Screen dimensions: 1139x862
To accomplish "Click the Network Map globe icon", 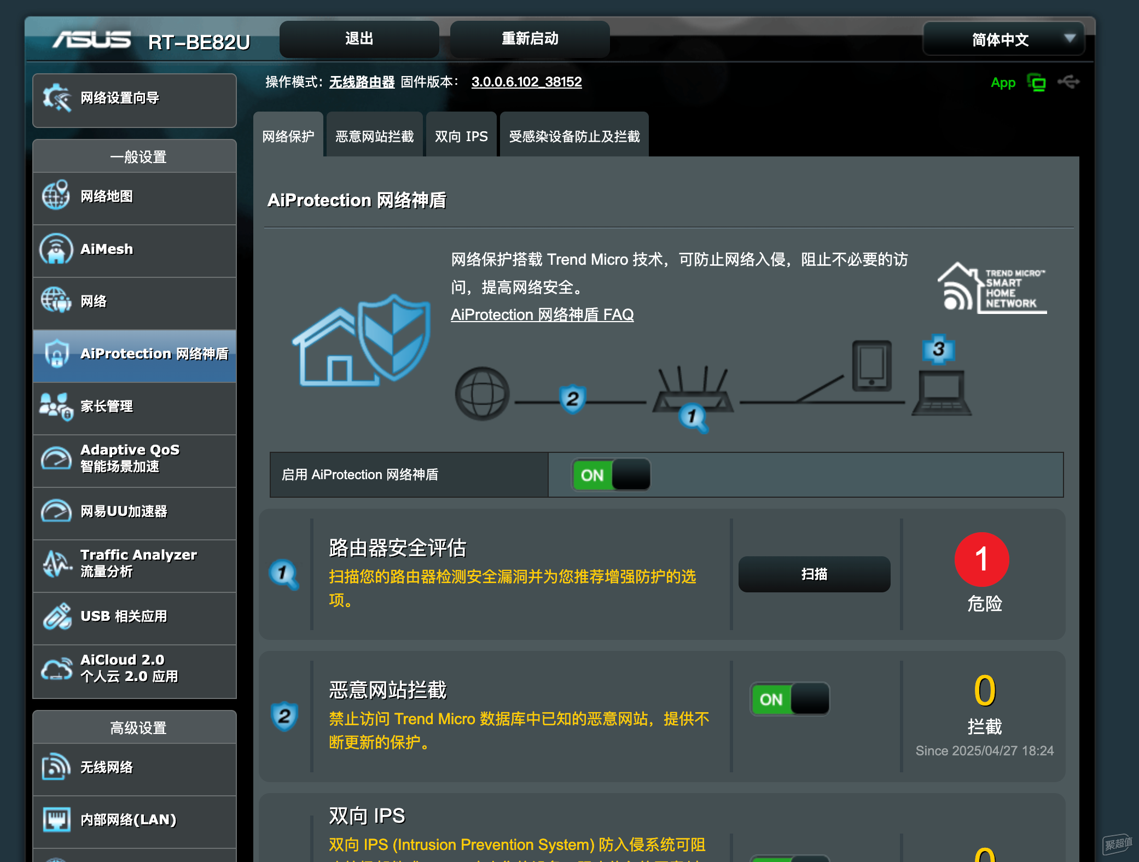I will click(x=56, y=196).
